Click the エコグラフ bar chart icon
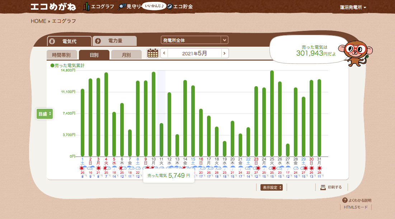This screenshot has width=395, height=219. [86, 6]
